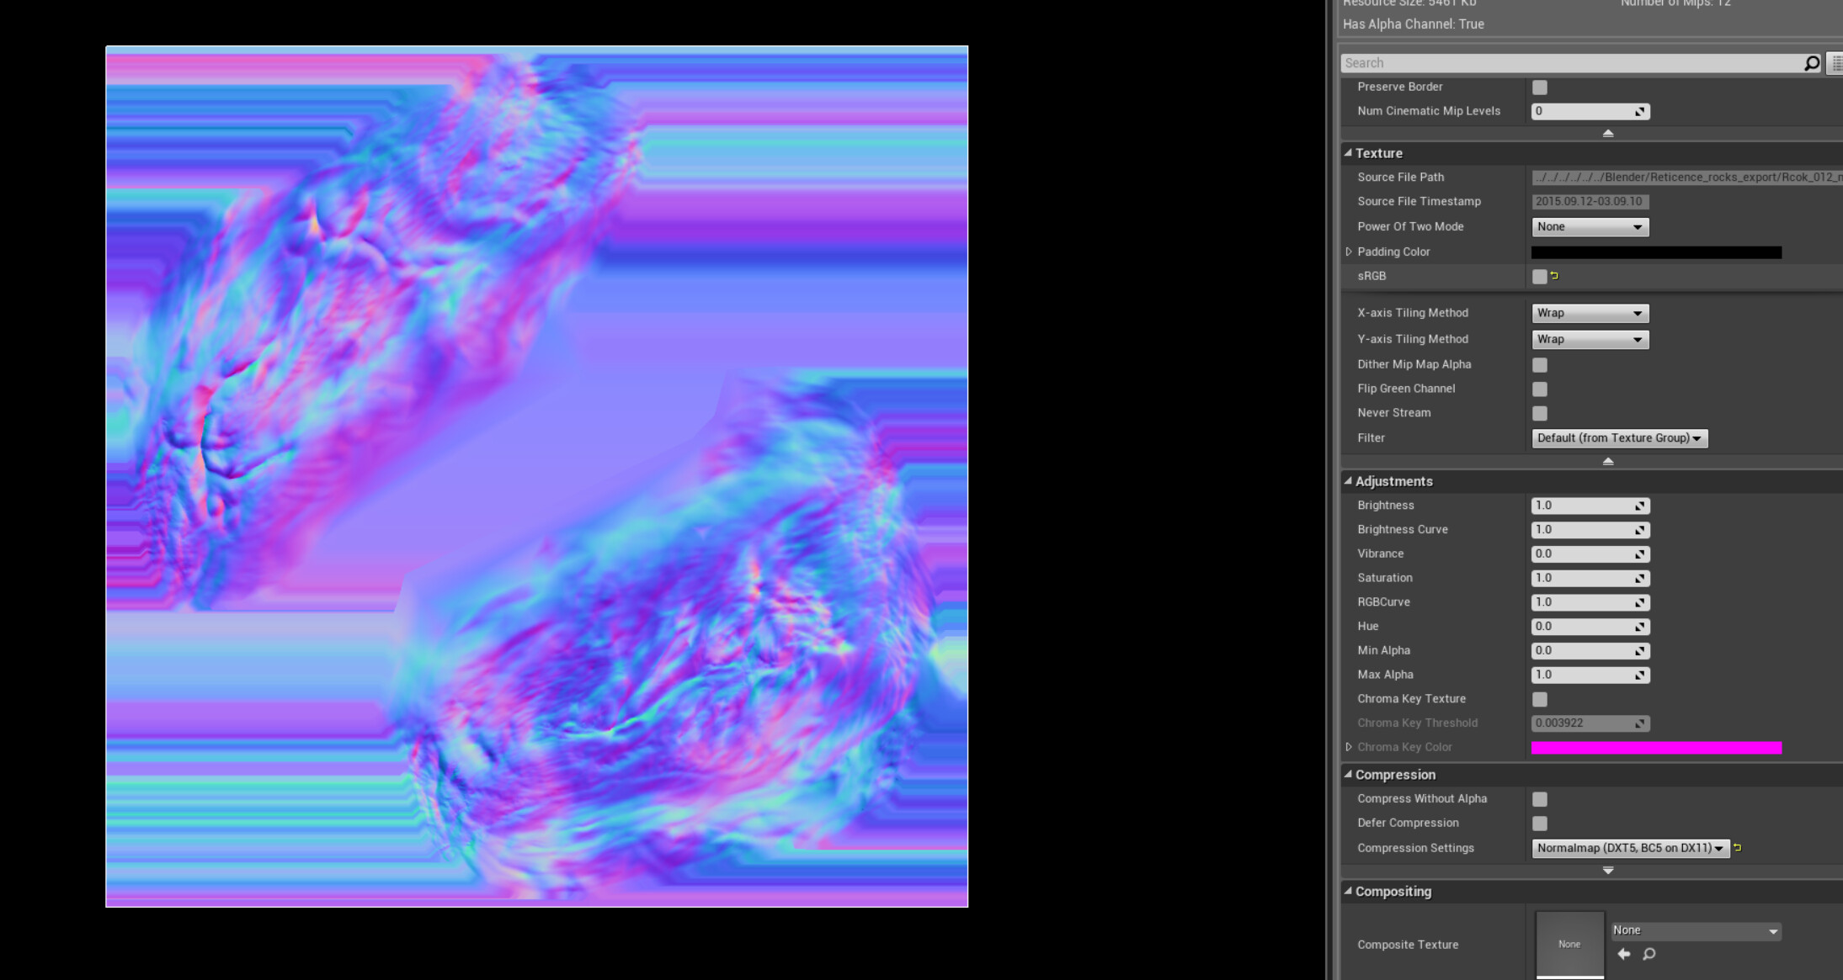Click the Compression Settings label
This screenshot has height=980, width=1843.
(1415, 848)
